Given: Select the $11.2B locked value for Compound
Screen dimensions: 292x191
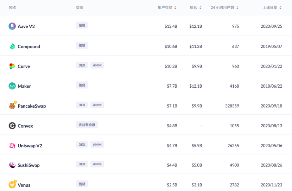Looking at the screenshot, I should tap(196, 46).
